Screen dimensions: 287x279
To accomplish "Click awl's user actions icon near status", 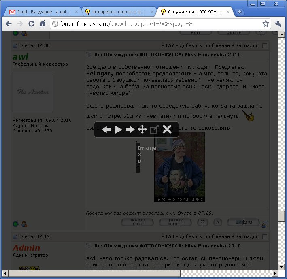I will [x=24, y=224].
